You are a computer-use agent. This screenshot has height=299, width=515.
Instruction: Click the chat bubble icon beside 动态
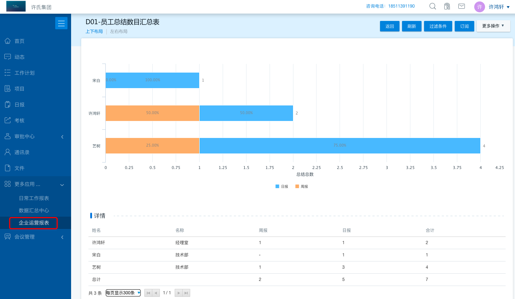[7, 57]
